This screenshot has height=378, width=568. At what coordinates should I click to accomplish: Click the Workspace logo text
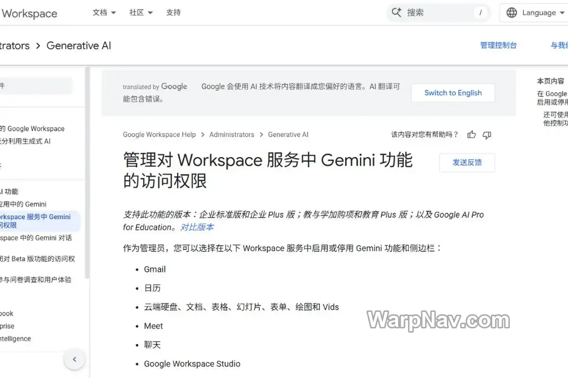tap(29, 13)
